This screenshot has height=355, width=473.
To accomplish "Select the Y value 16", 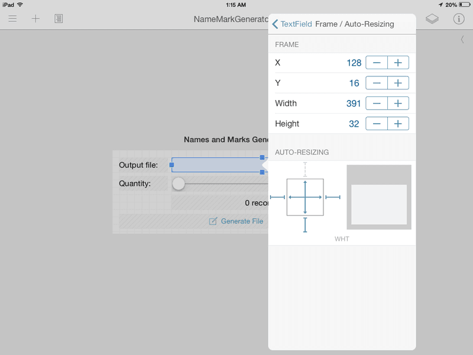I will pyautogui.click(x=354, y=83).
